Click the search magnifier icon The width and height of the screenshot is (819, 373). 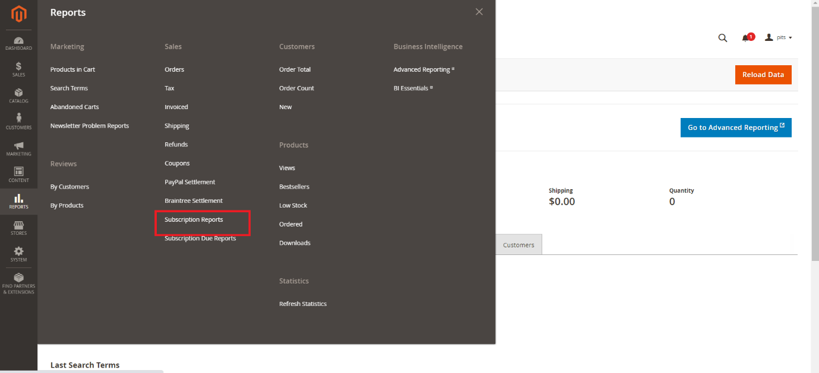click(723, 38)
